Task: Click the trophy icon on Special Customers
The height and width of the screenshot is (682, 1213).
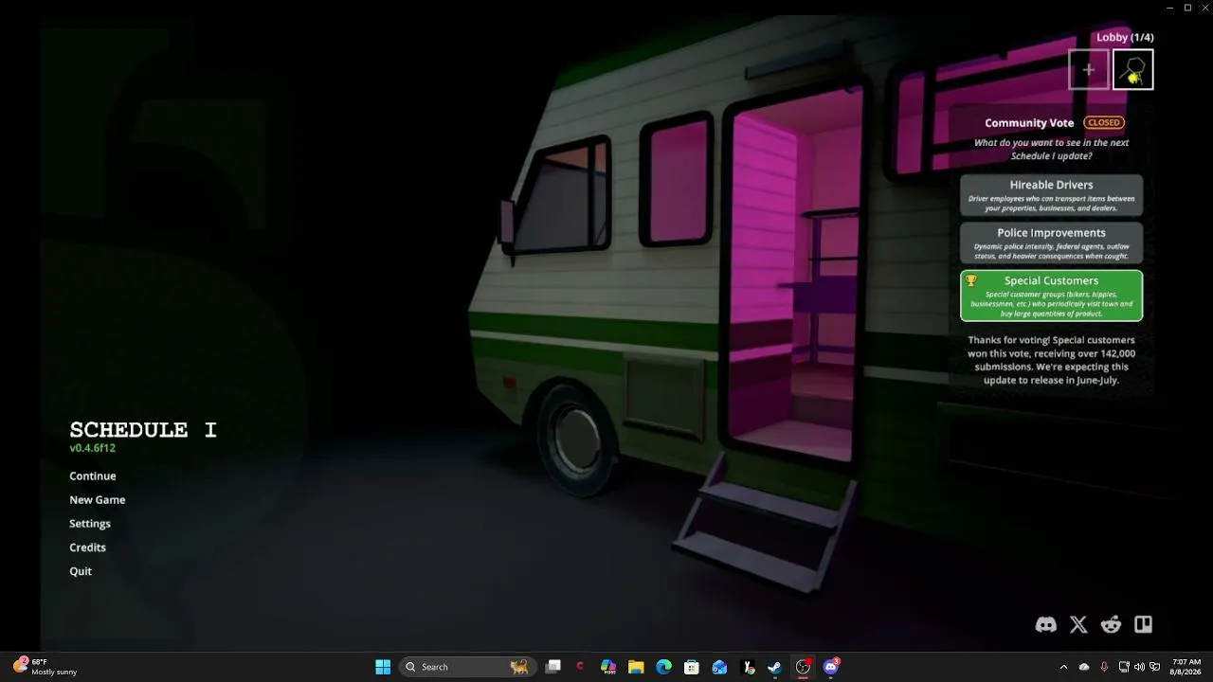Action: click(971, 281)
